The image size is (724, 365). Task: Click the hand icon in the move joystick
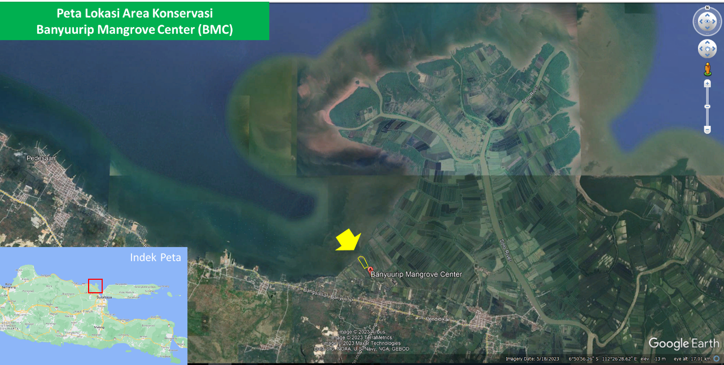[x=707, y=49]
